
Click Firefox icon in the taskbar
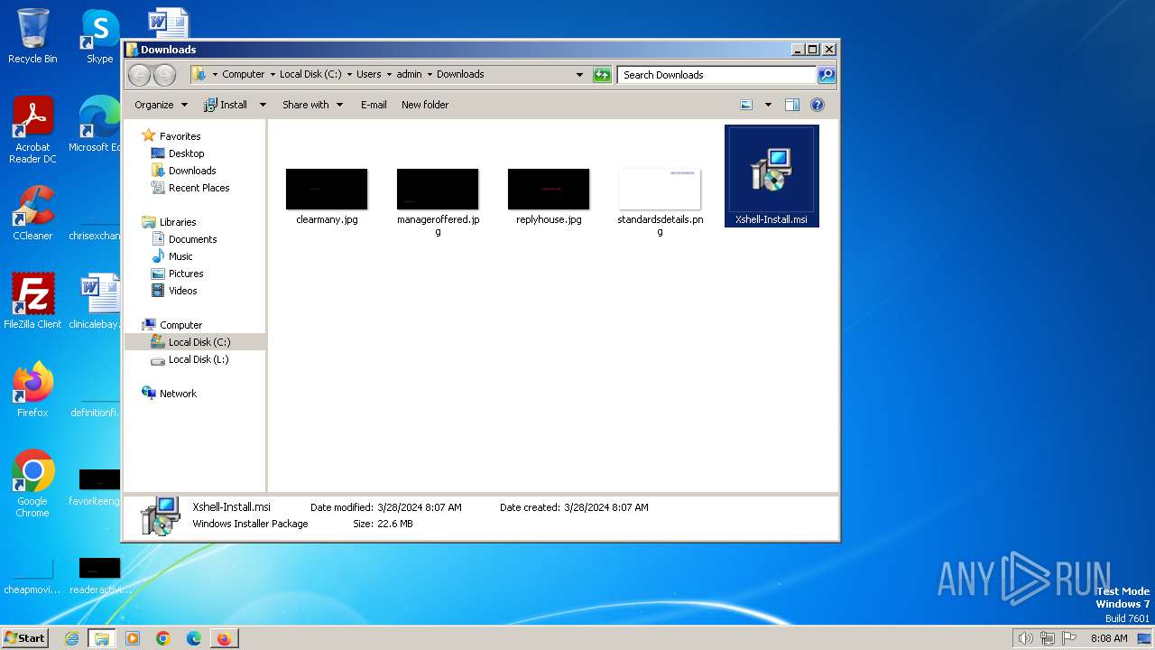(223, 638)
